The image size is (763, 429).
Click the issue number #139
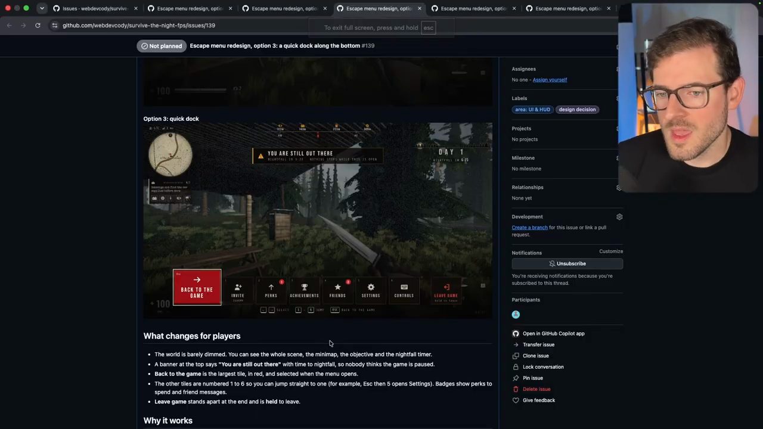click(x=368, y=46)
